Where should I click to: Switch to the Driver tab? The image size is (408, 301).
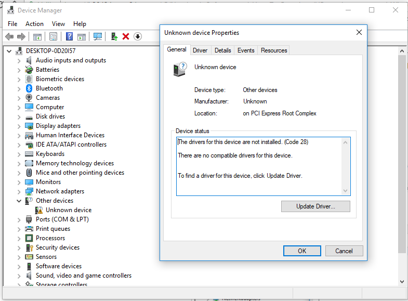(x=200, y=50)
